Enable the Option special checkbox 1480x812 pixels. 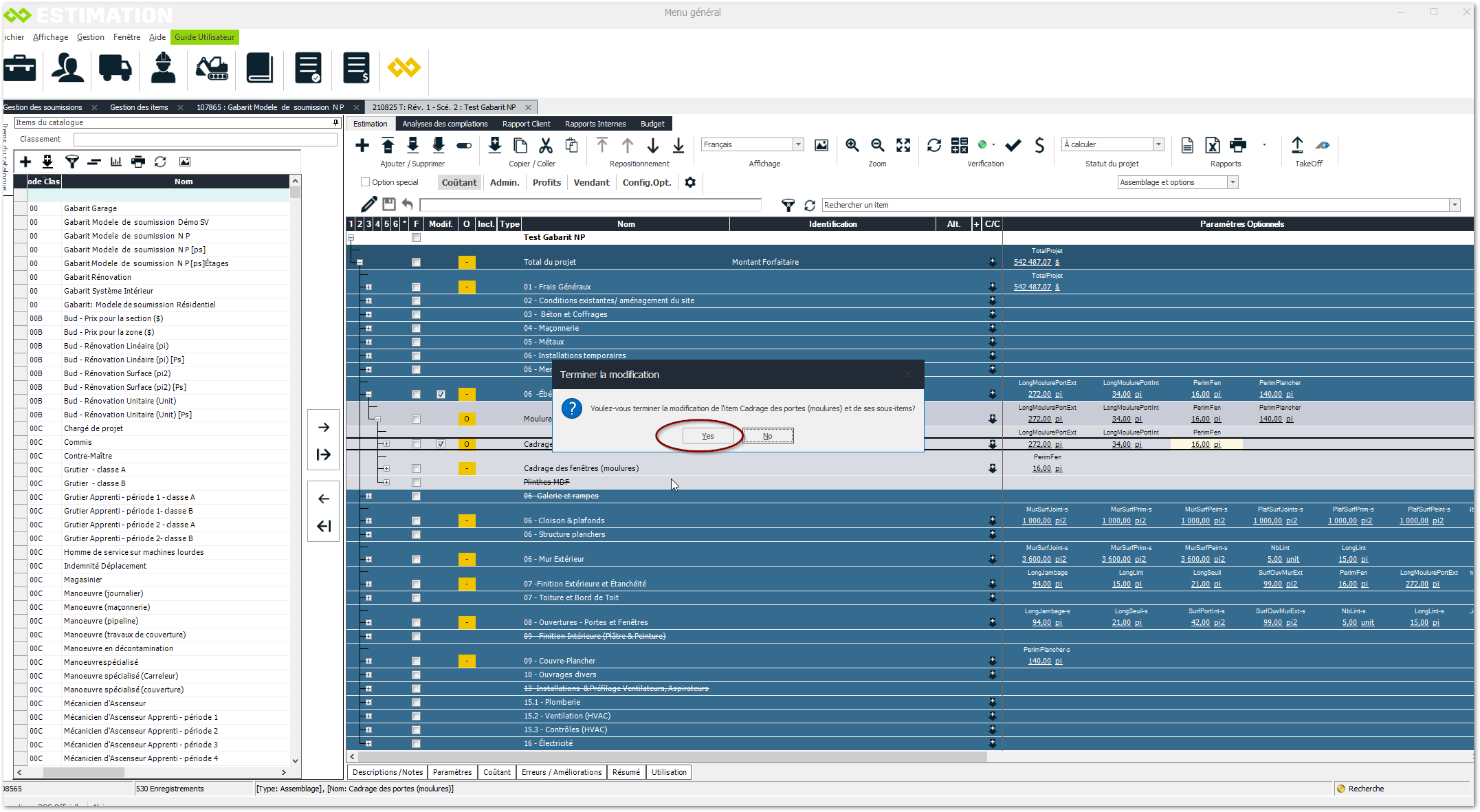coord(366,182)
